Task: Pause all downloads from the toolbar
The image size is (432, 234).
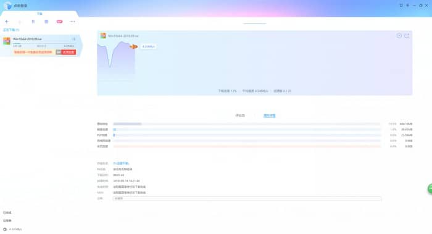Action: pyautogui.click(x=33, y=21)
